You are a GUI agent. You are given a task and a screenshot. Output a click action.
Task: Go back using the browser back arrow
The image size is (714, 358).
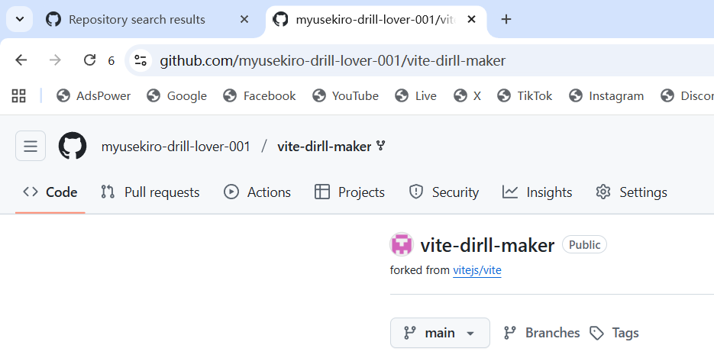(x=21, y=60)
